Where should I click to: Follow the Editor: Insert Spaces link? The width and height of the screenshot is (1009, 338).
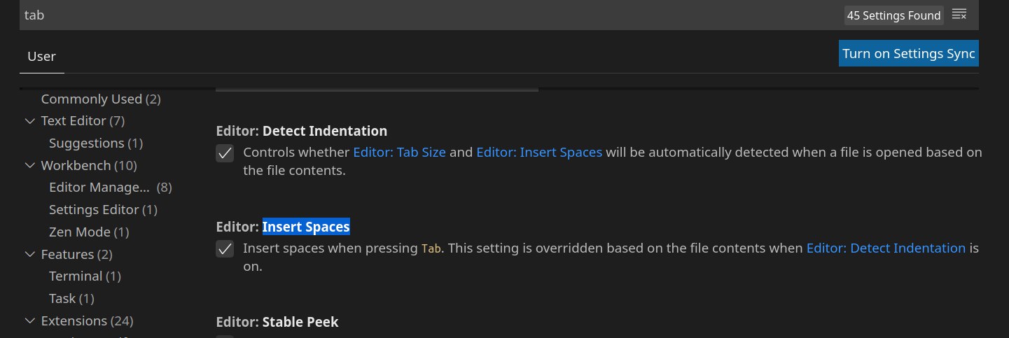[x=539, y=152]
